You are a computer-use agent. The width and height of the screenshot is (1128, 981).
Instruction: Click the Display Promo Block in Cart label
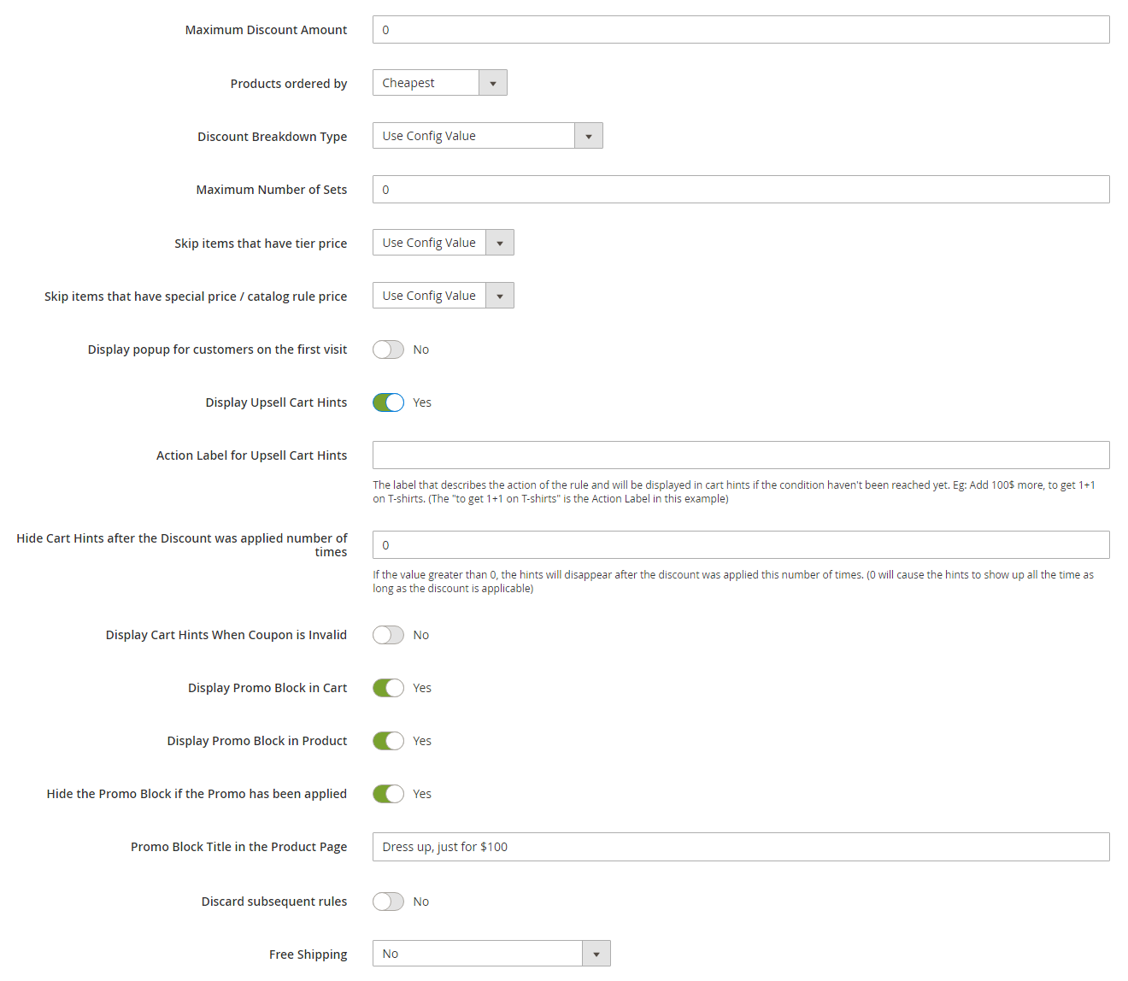(x=267, y=688)
